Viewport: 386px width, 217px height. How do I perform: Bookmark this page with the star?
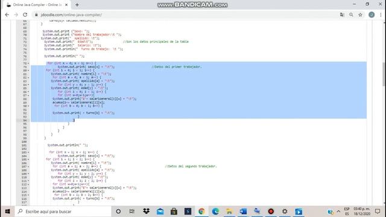(x=360, y=14)
